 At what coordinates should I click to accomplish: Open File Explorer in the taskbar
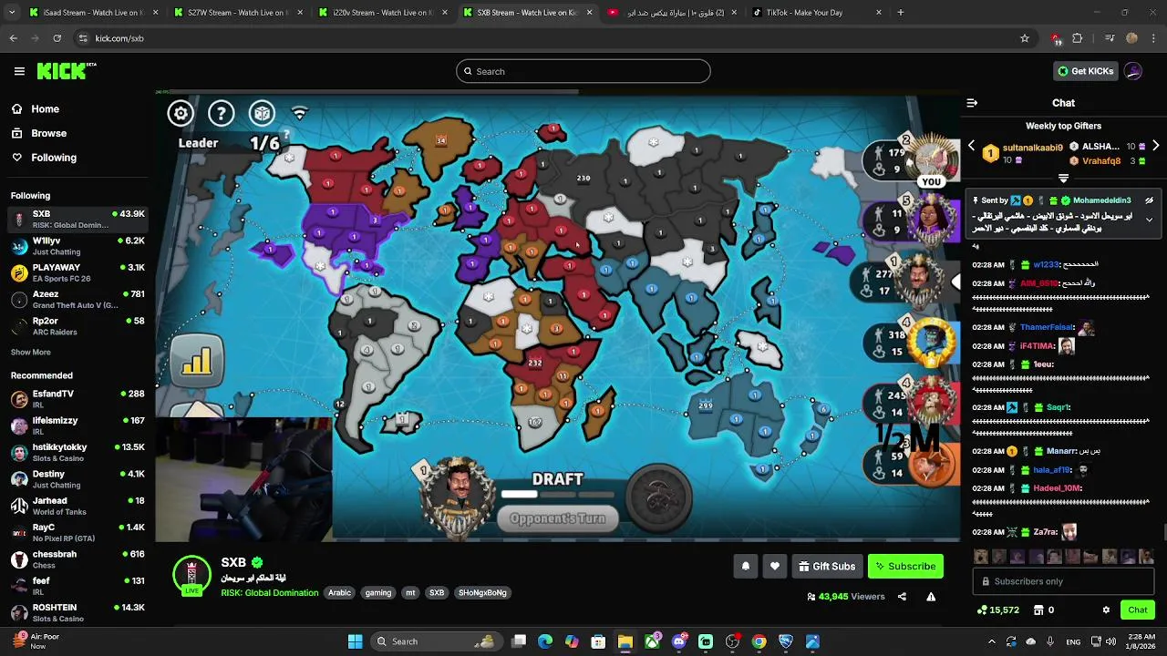click(625, 641)
